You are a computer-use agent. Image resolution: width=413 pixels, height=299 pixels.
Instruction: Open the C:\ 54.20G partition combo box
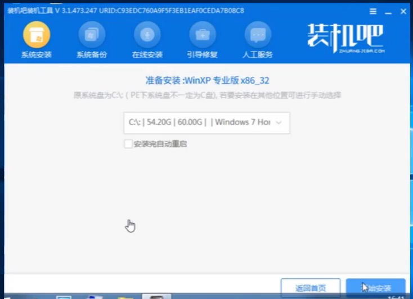pyautogui.click(x=206, y=122)
